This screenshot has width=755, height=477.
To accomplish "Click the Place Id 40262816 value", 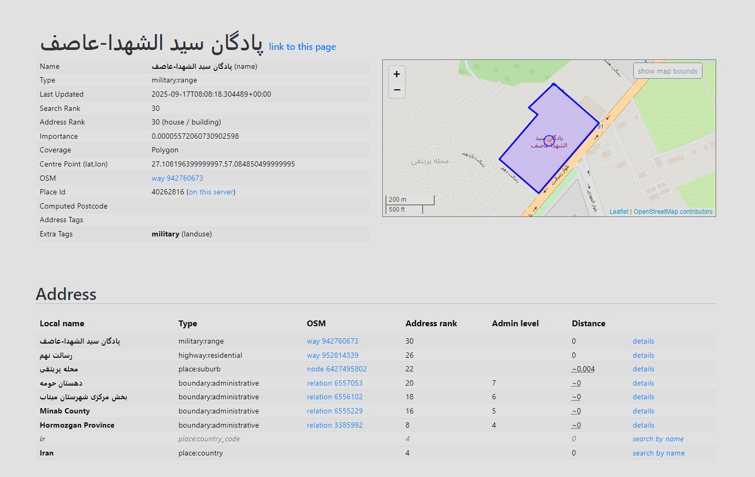I will coord(168,192).
